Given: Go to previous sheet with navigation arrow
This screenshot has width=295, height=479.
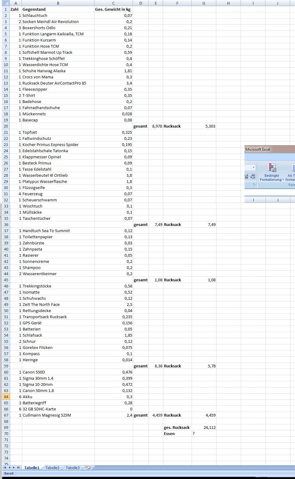Looking at the screenshot, I should (x=9, y=468).
